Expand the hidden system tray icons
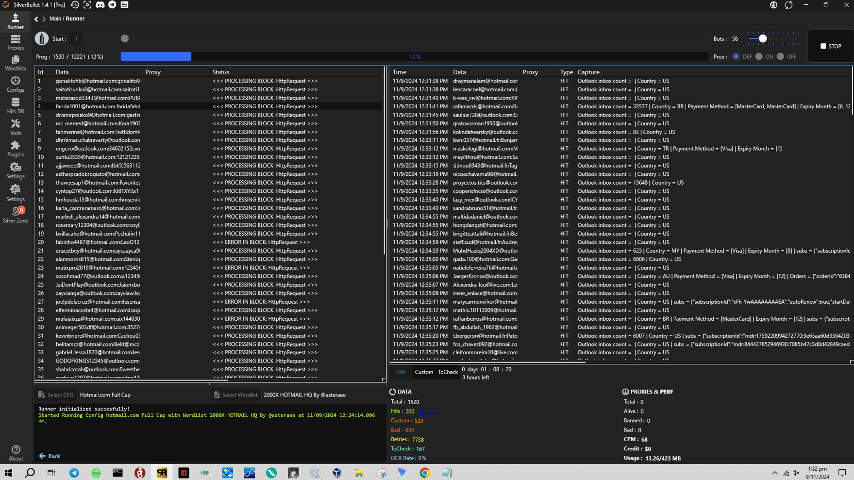The image size is (854, 480). coord(775,473)
